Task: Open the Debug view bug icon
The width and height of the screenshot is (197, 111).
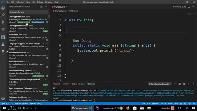Action: [3, 30]
